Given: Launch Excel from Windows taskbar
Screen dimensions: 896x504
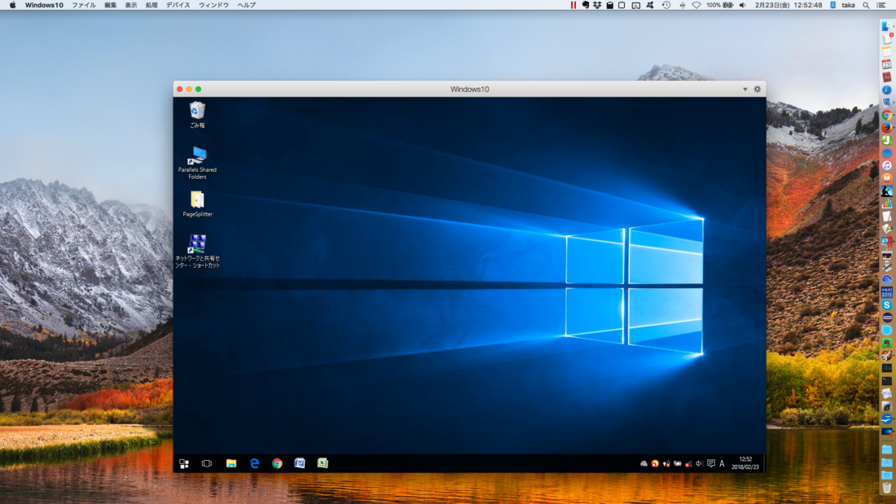Looking at the screenshot, I should point(323,463).
